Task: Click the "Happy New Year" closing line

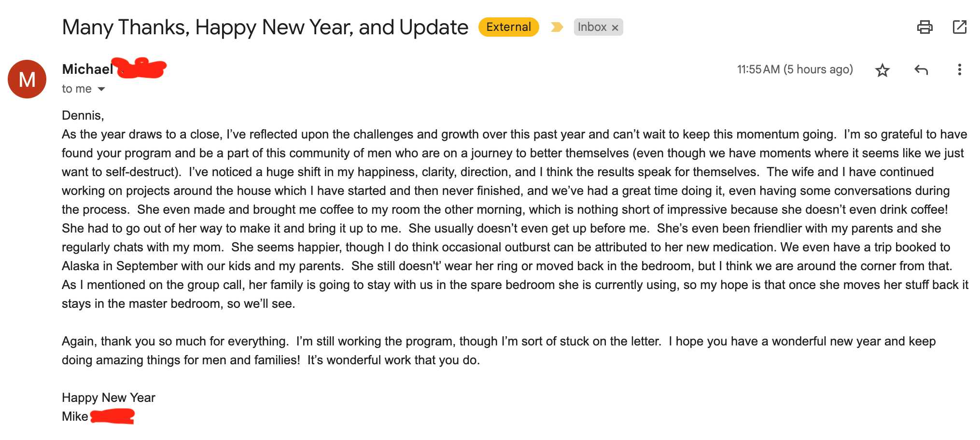Action: coord(109,398)
